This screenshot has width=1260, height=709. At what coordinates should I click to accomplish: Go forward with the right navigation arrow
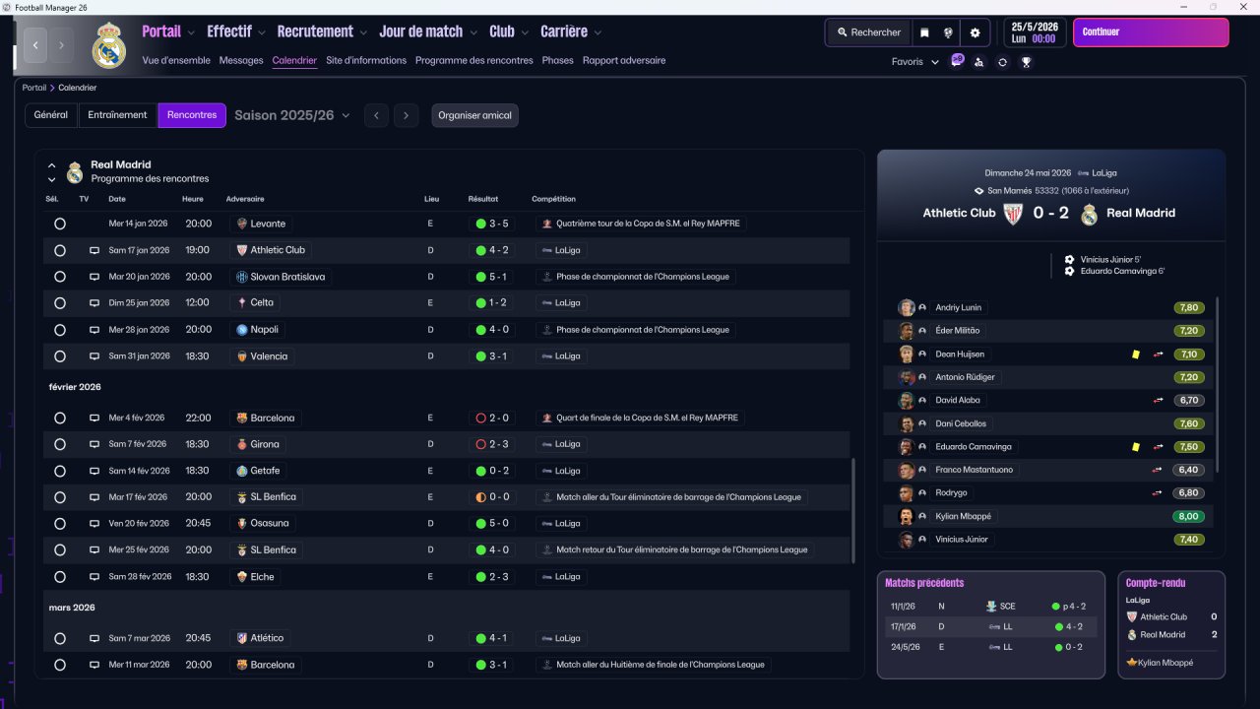(x=61, y=44)
